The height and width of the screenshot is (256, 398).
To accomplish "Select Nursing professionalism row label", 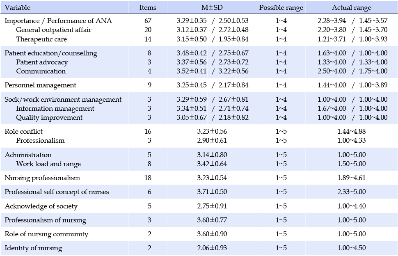I will (42, 178).
